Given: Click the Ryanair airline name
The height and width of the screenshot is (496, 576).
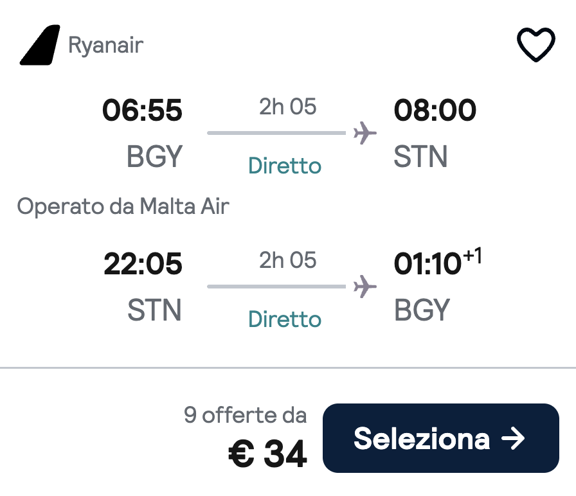Looking at the screenshot, I should 106,46.
